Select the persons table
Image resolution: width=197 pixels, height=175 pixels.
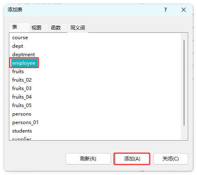[21, 114]
